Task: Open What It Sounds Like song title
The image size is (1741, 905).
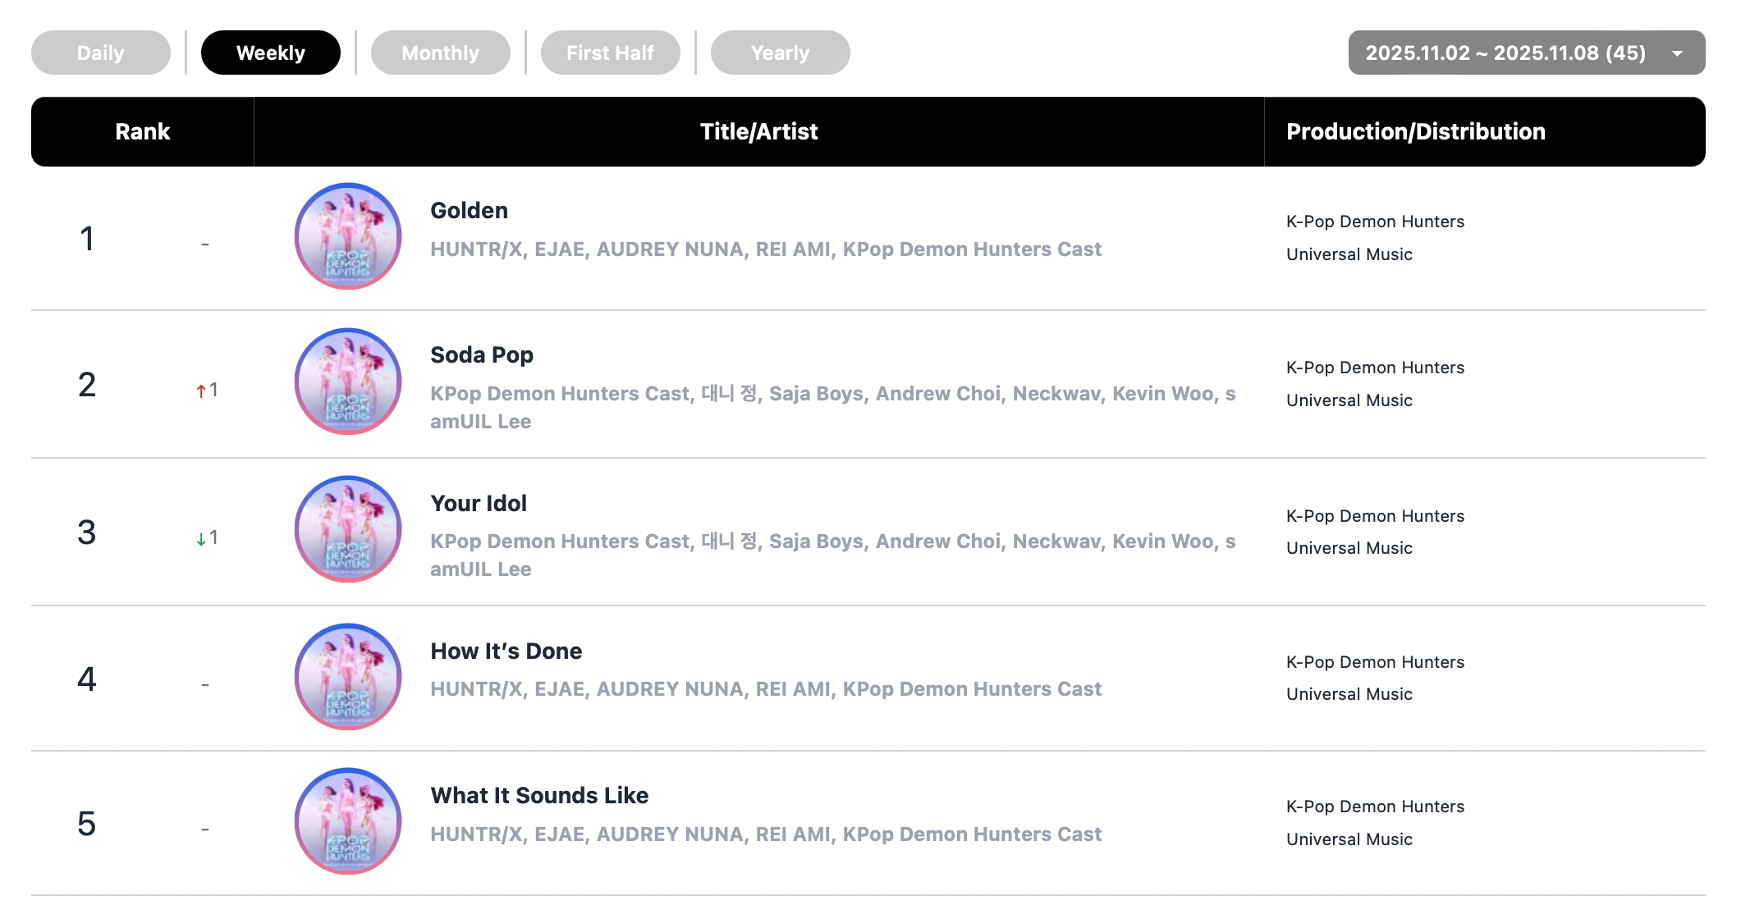Action: tap(539, 795)
